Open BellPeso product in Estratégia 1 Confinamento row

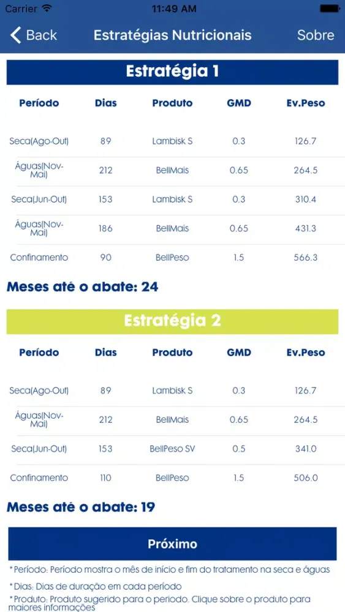point(172,258)
